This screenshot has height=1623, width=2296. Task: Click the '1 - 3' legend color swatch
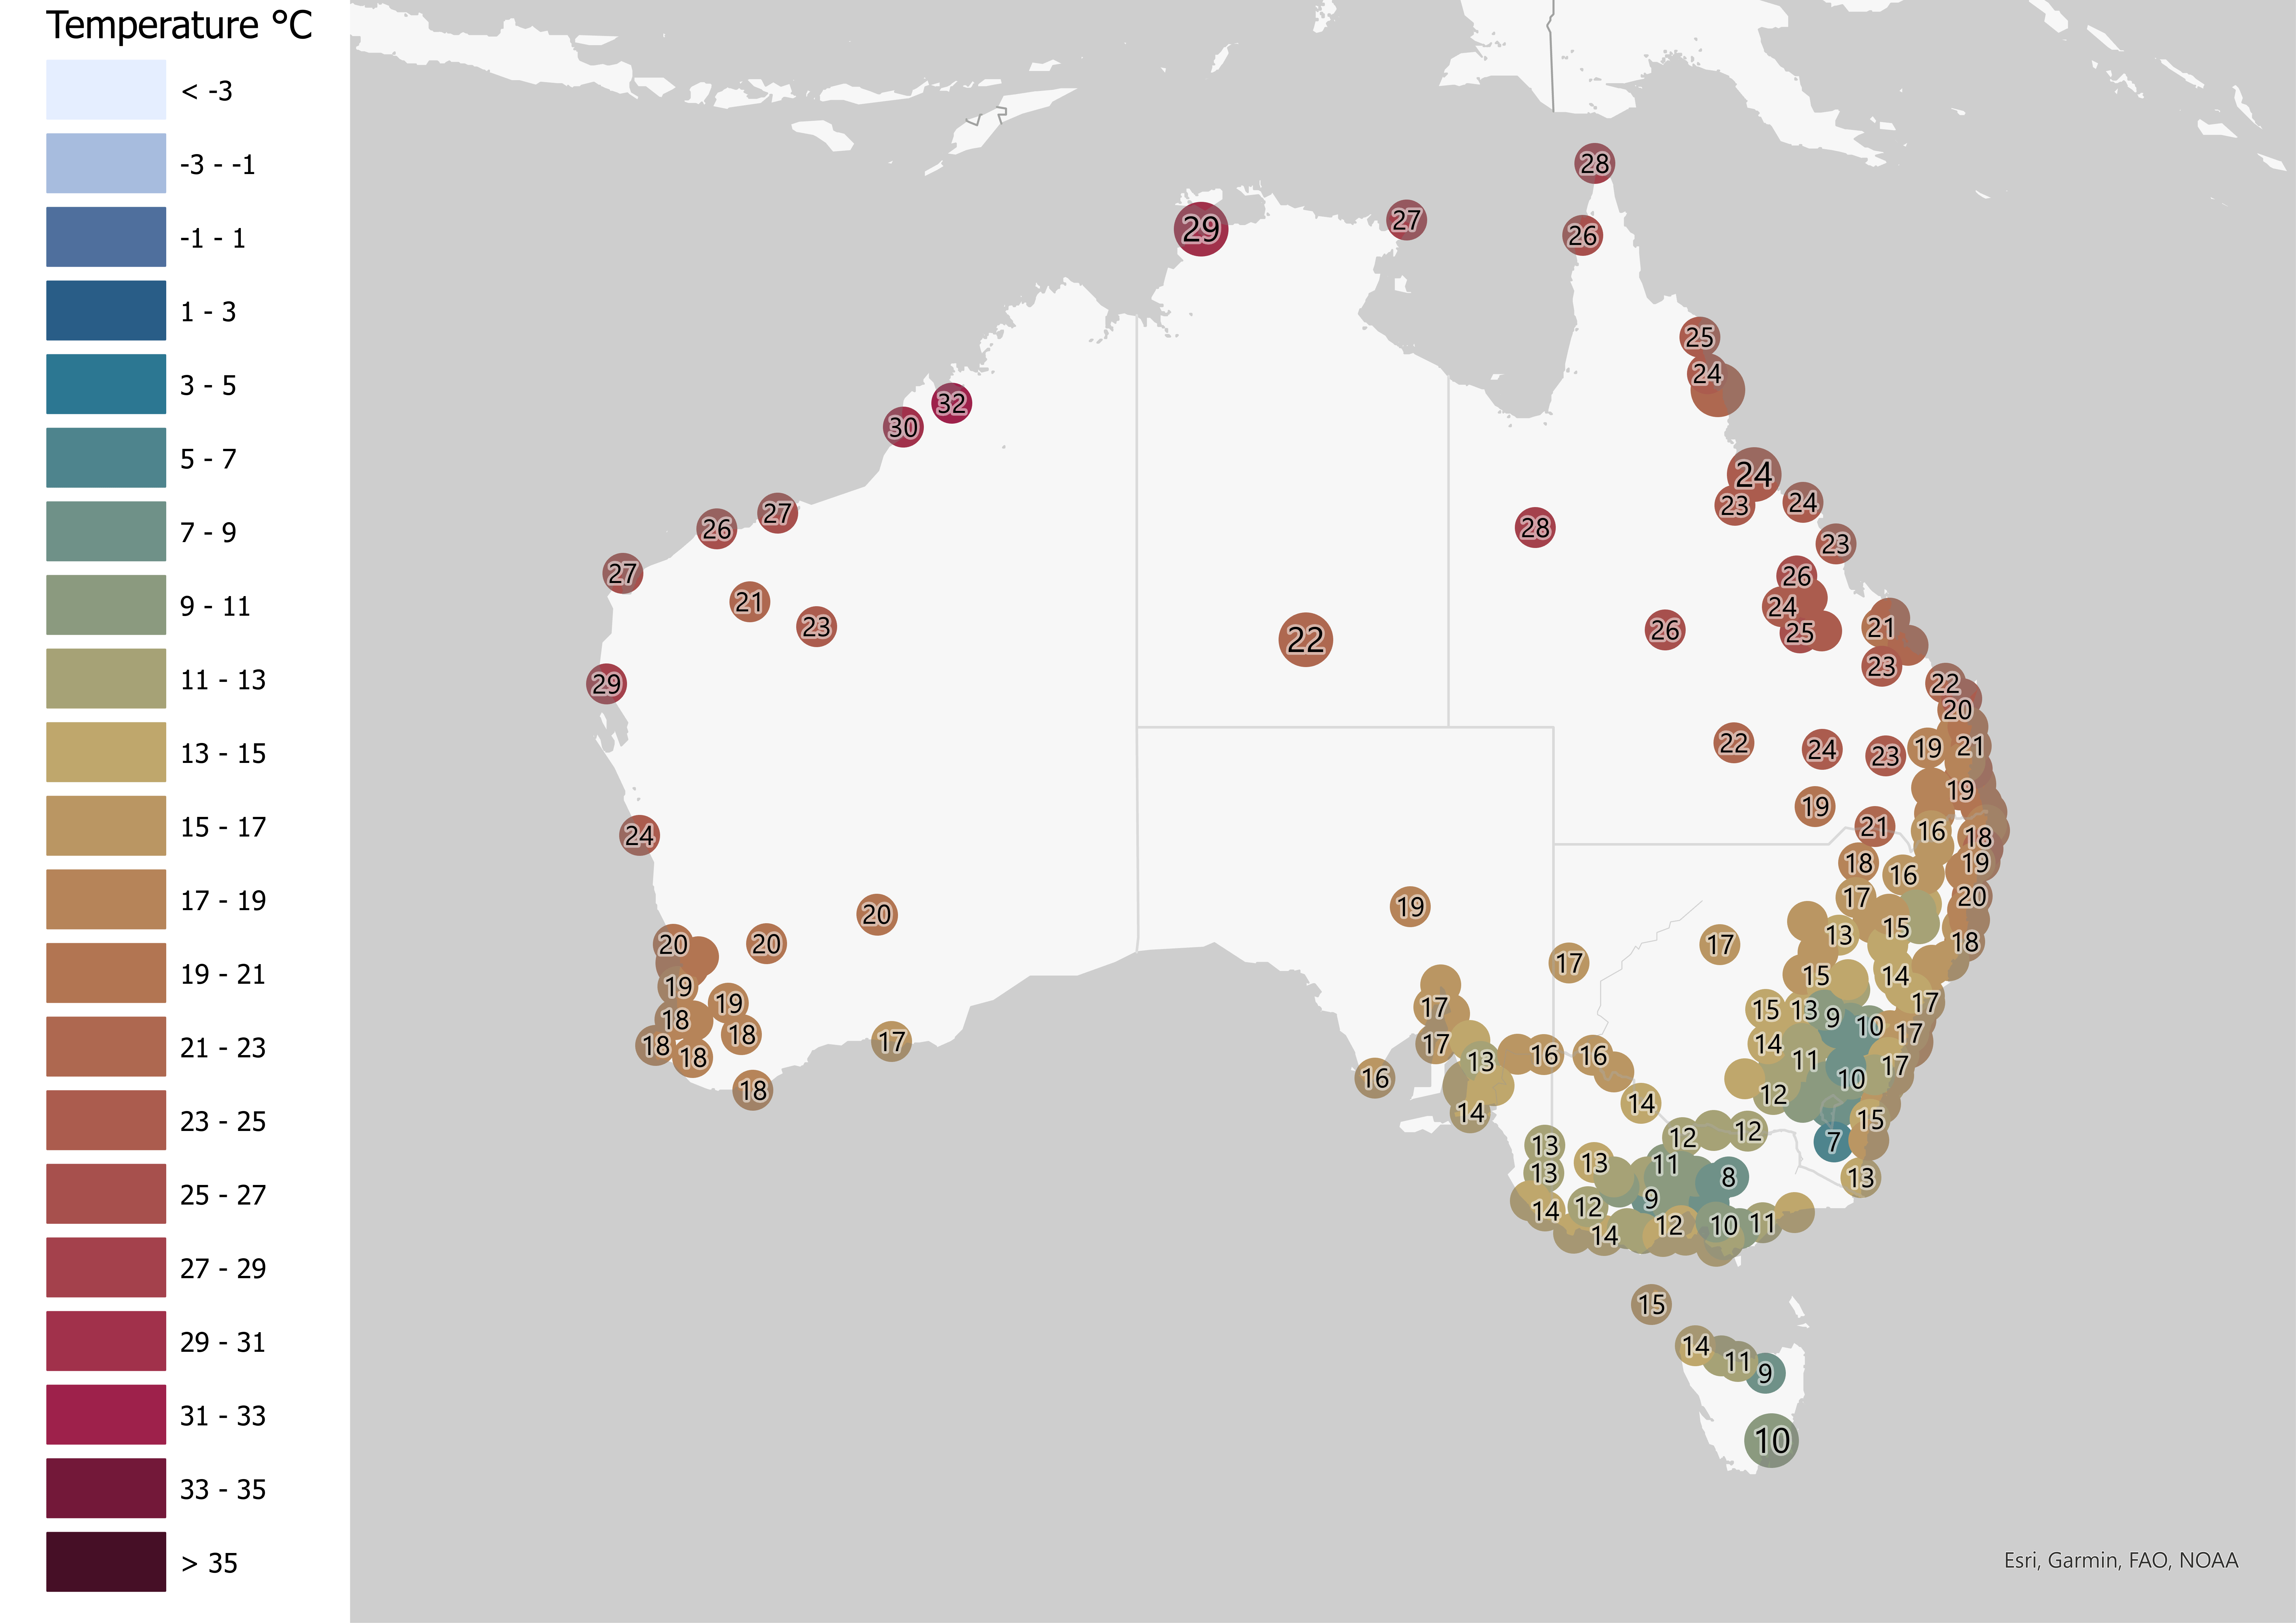click(x=106, y=310)
